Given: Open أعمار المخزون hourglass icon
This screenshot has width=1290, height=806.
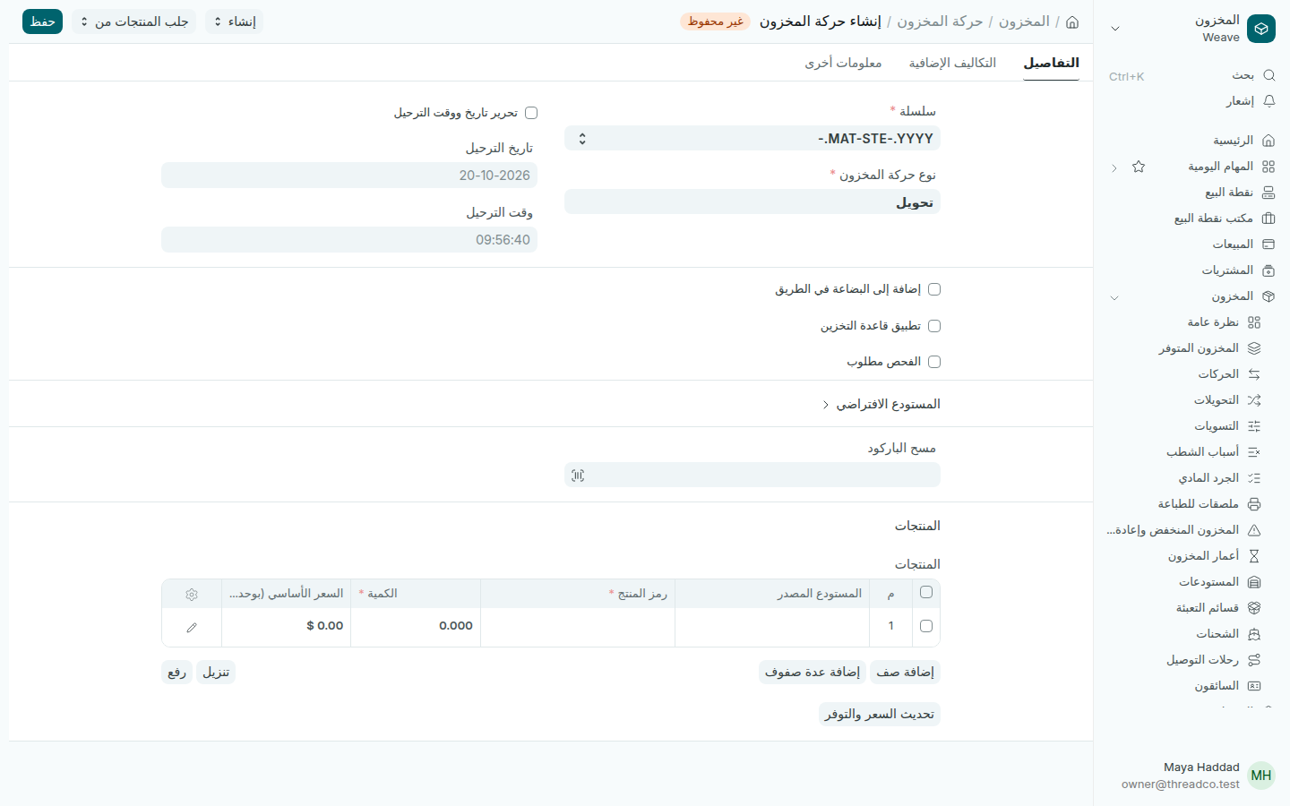Looking at the screenshot, I should click(1254, 556).
